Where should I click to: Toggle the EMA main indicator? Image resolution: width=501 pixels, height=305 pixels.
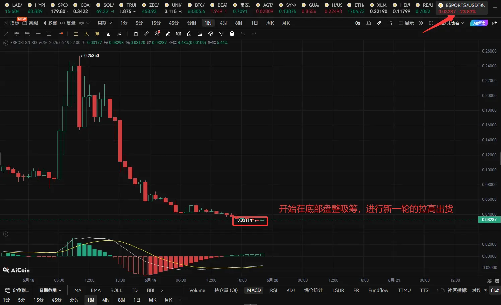96,290
